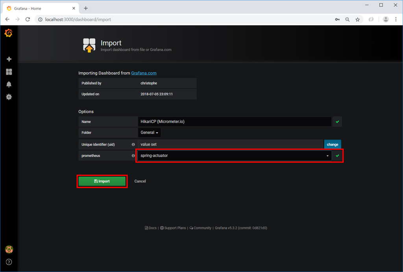Click the 'Options' section heading
This screenshot has height=272, width=403.
pos(86,111)
